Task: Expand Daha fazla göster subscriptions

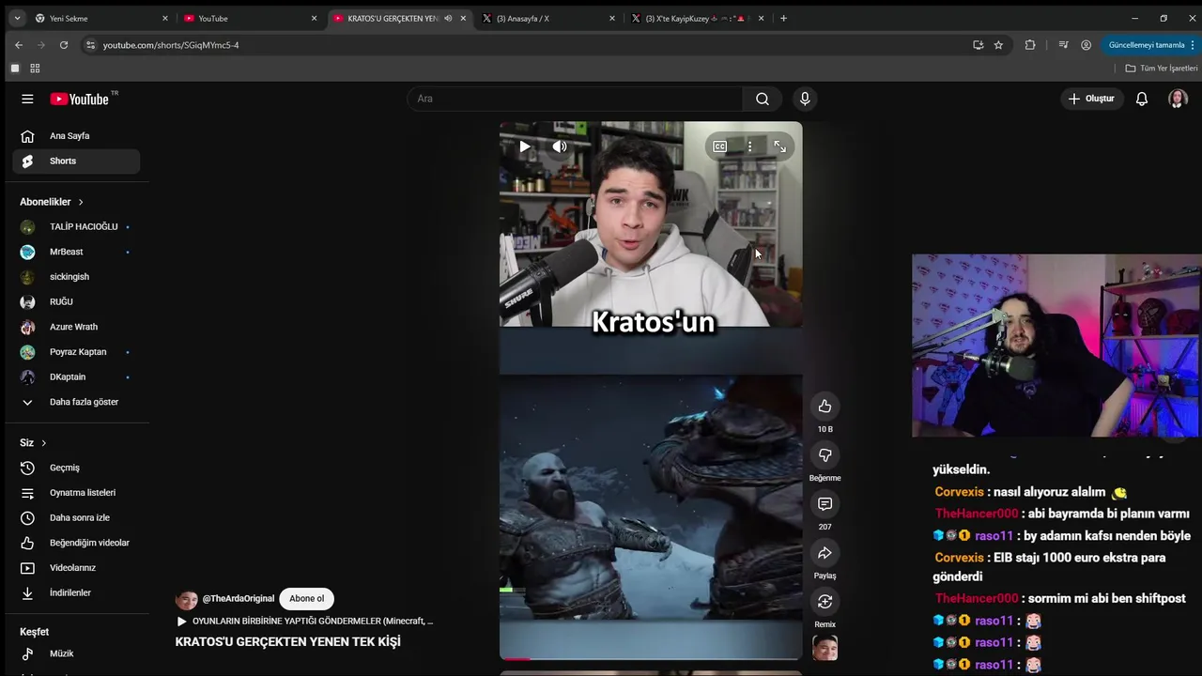Action: (76, 402)
